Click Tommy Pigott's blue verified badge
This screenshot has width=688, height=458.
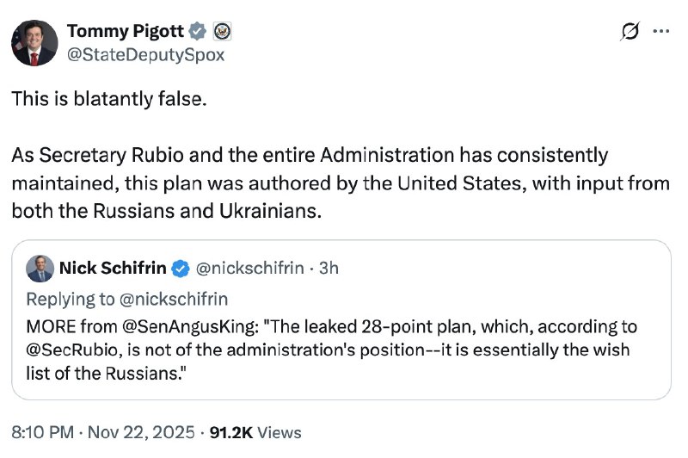[x=198, y=31]
